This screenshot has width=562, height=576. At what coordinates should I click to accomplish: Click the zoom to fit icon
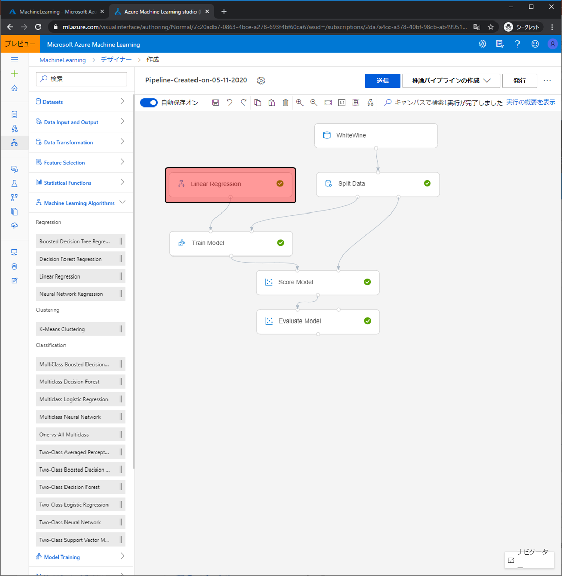pyautogui.click(x=328, y=103)
